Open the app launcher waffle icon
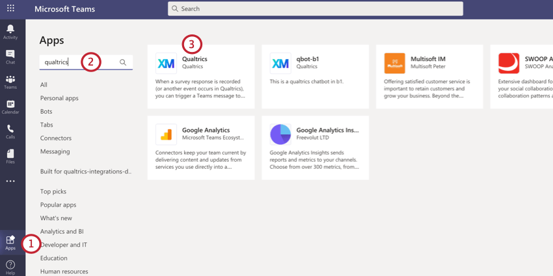Image resolution: width=553 pixels, height=276 pixels. [x=10, y=8]
